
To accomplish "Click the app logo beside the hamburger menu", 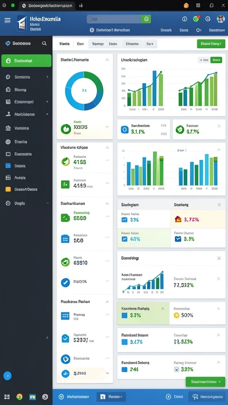I will pos(22,23).
